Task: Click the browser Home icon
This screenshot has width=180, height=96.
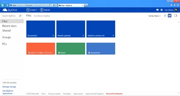Action: pyautogui.click(x=172, y=5)
